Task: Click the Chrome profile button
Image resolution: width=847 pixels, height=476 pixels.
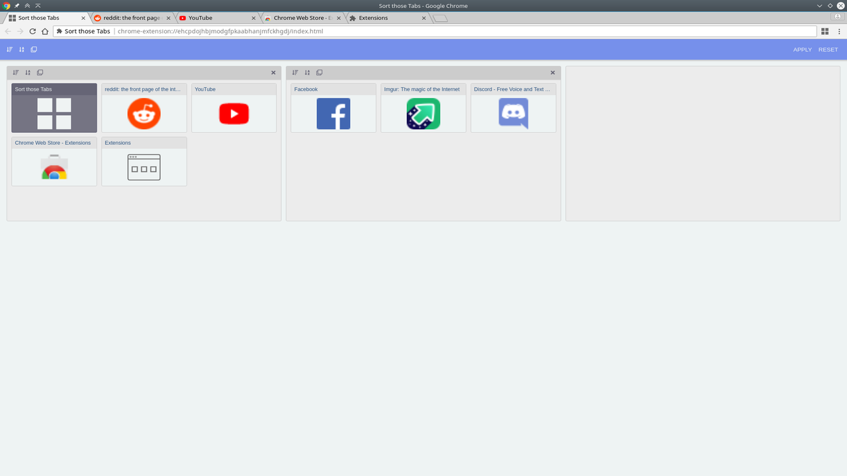Action: (x=838, y=17)
